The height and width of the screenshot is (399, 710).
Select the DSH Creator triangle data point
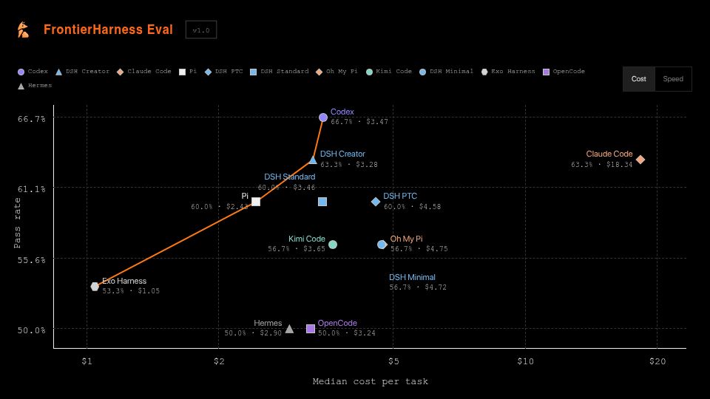tap(312, 160)
